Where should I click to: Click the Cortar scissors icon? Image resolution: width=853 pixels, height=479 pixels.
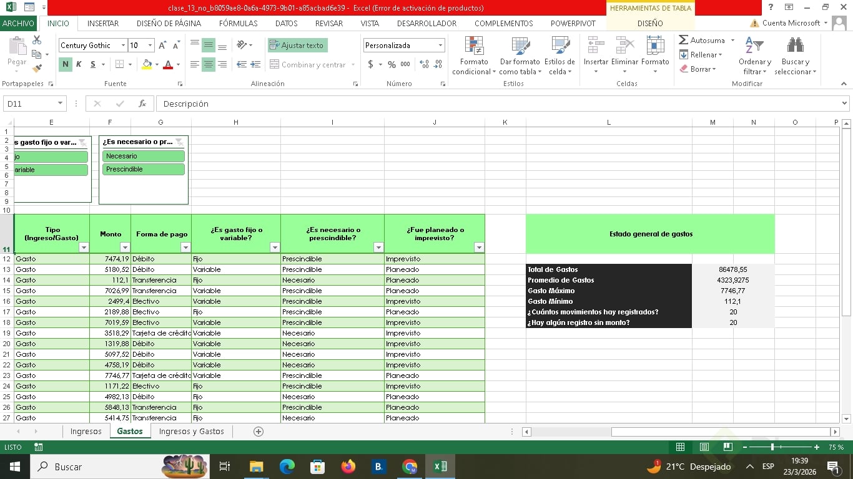pyautogui.click(x=37, y=40)
